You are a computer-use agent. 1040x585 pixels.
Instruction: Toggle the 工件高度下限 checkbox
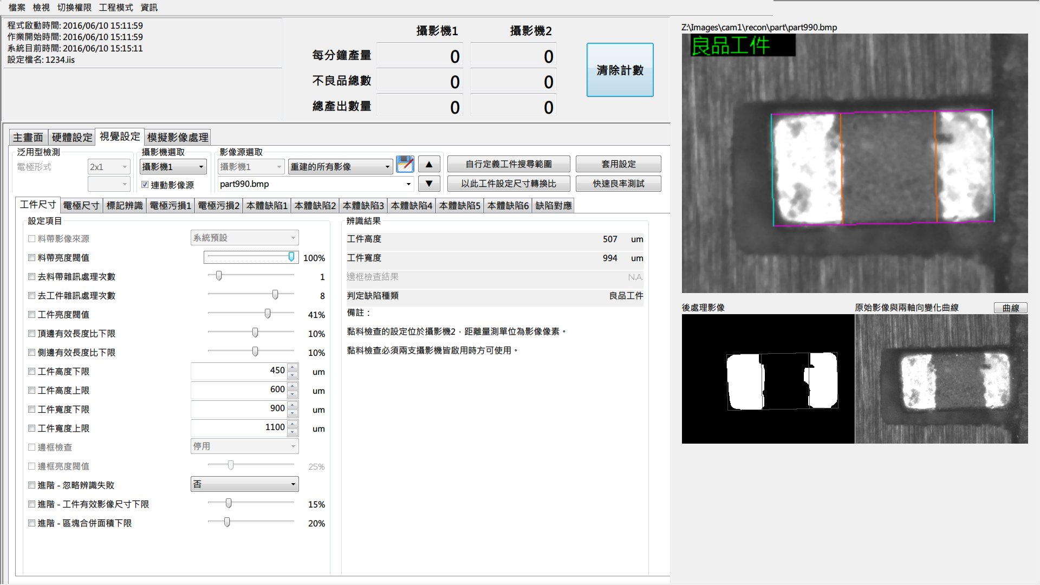[x=31, y=372]
